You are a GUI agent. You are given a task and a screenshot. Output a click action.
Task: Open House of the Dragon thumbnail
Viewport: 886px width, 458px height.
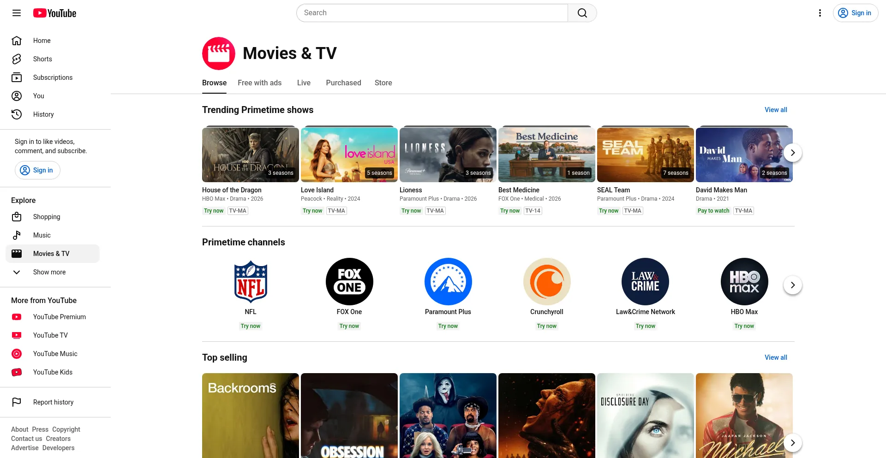coord(251,155)
